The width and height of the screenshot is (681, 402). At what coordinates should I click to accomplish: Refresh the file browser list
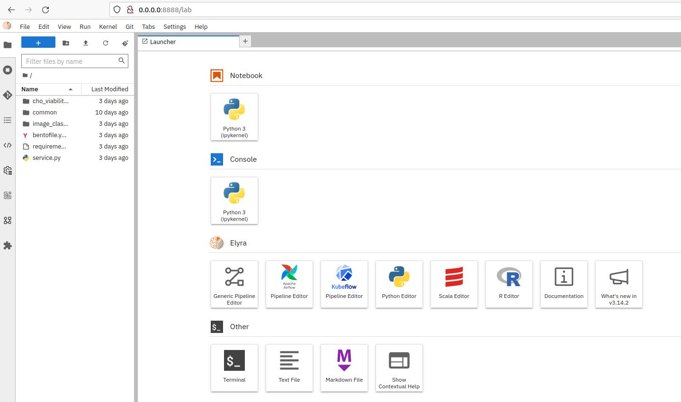point(106,43)
